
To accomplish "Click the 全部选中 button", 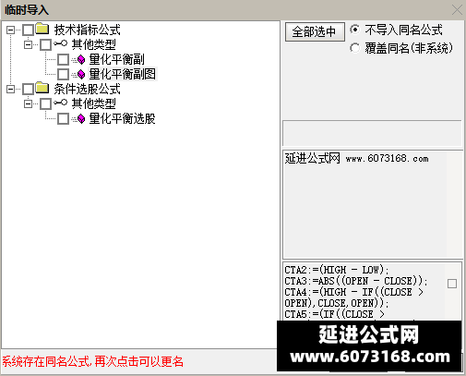I will (315, 31).
